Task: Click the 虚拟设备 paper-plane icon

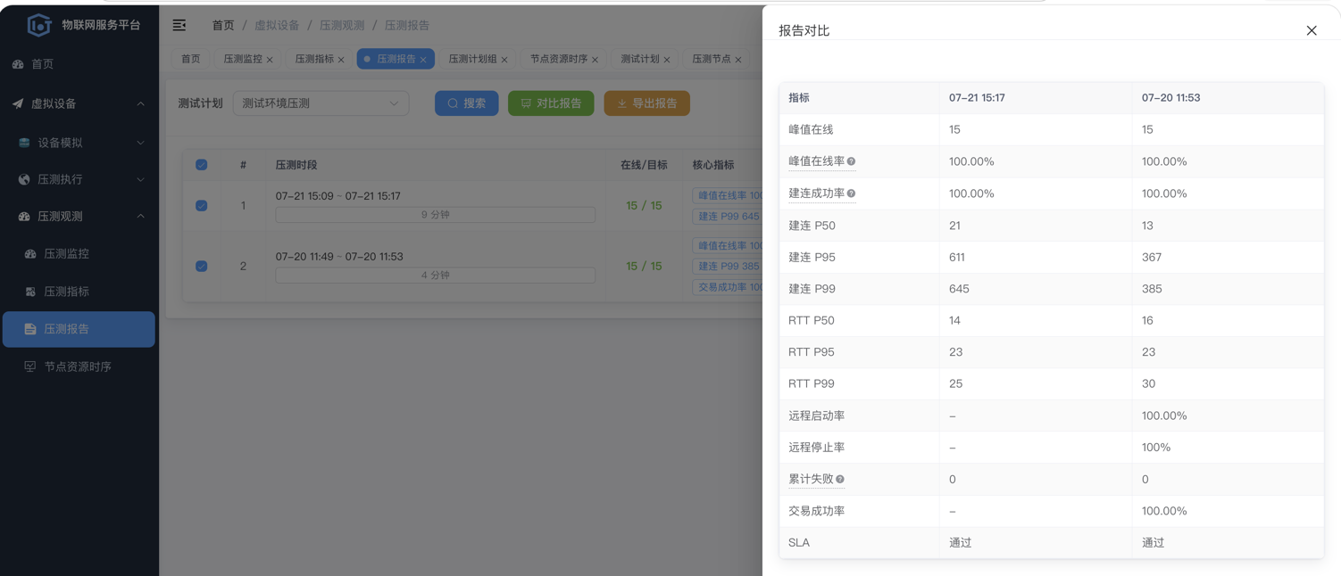Action: click(18, 103)
